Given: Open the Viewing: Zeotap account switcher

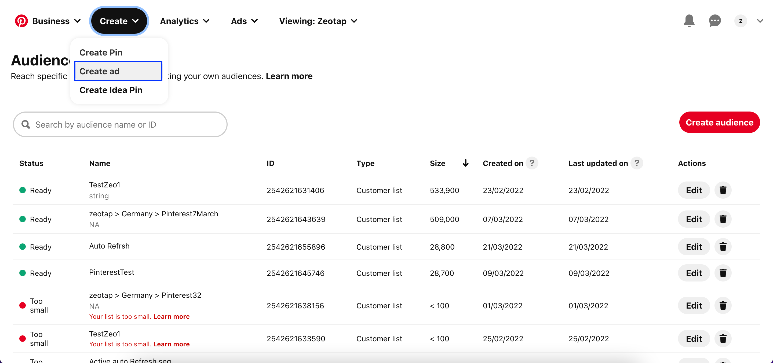Looking at the screenshot, I should pos(318,21).
